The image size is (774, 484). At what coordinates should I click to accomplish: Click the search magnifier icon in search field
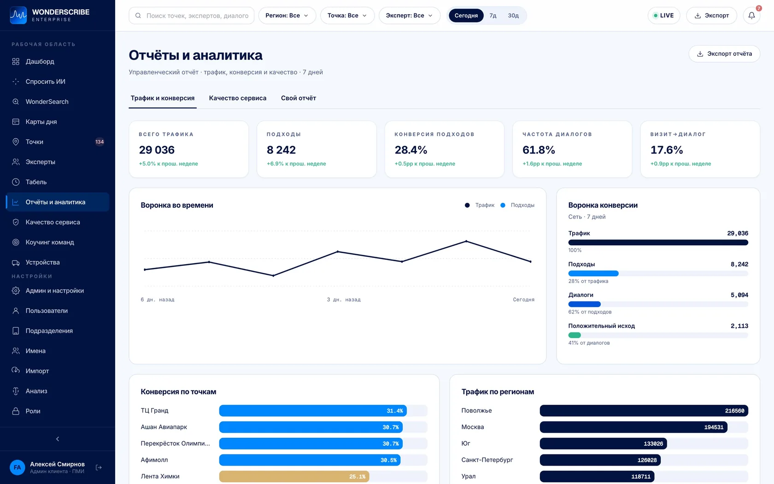click(x=138, y=16)
